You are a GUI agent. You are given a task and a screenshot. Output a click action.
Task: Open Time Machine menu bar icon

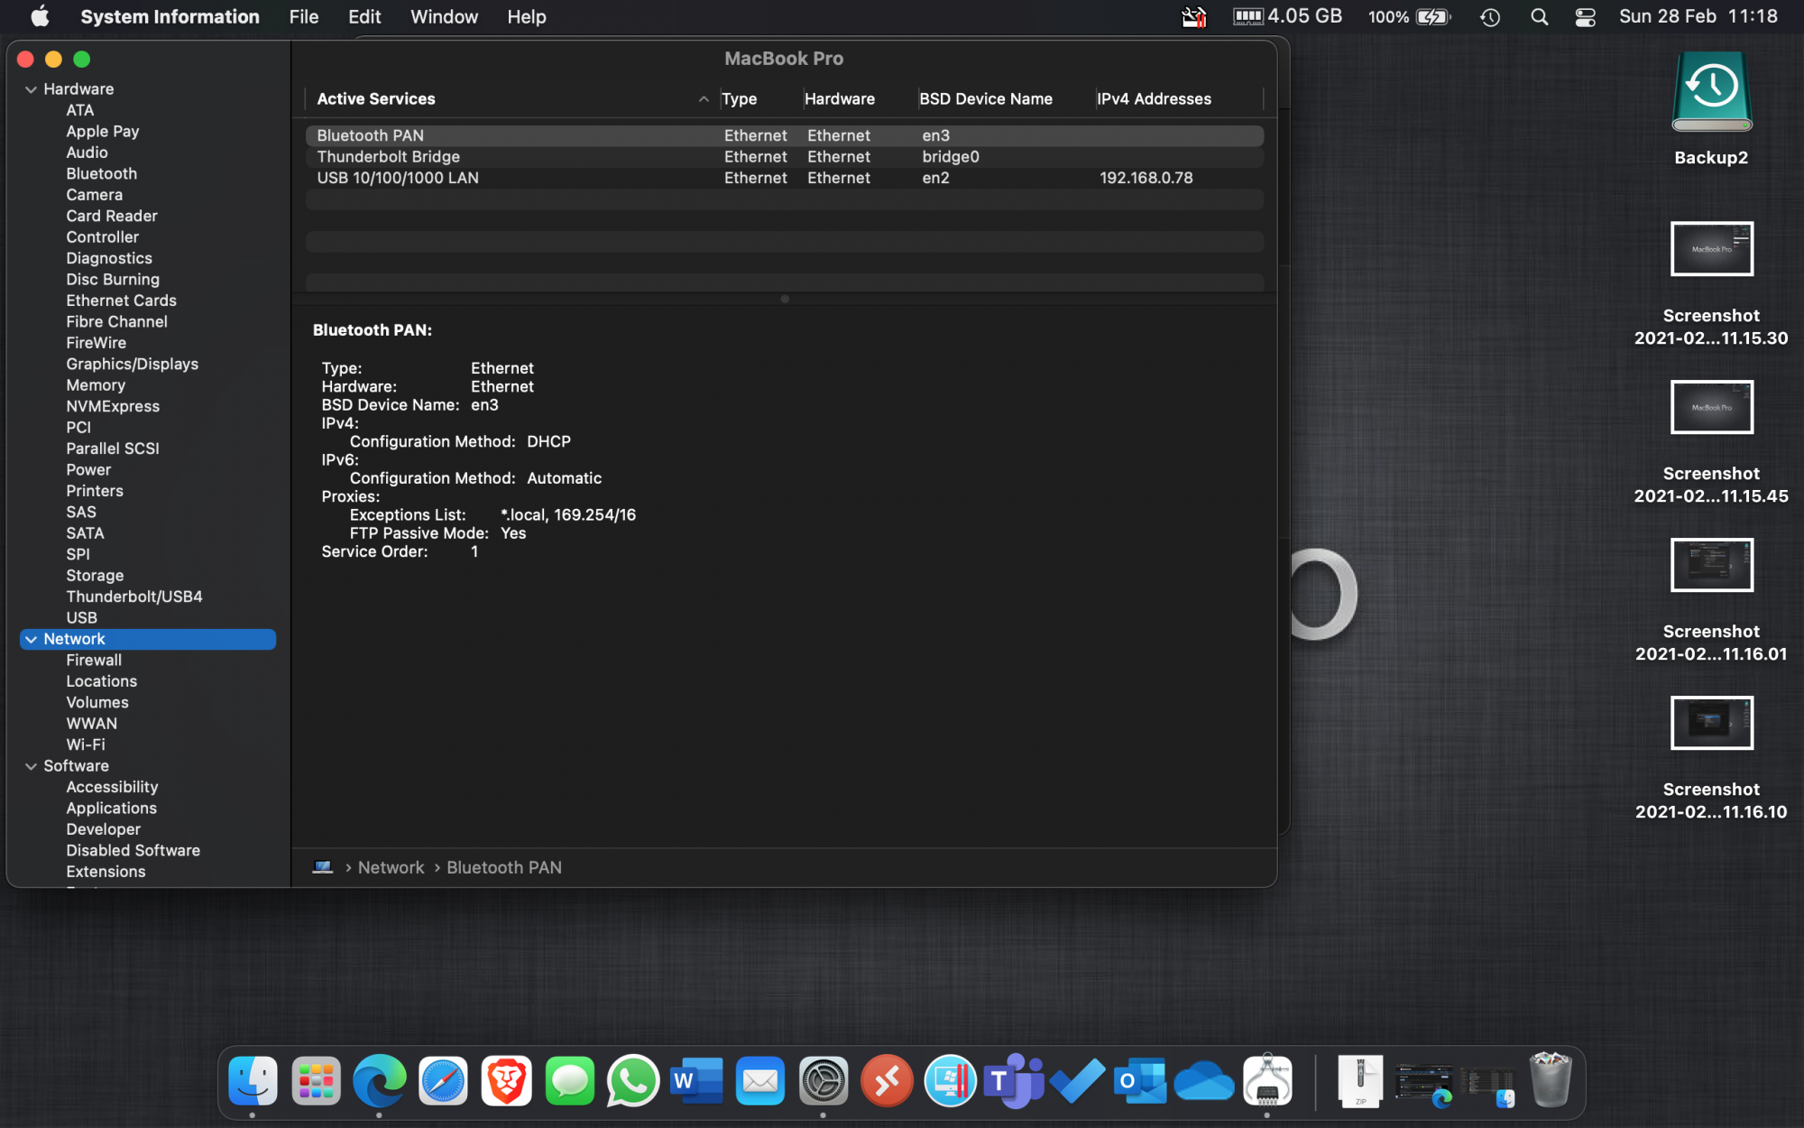(1490, 17)
